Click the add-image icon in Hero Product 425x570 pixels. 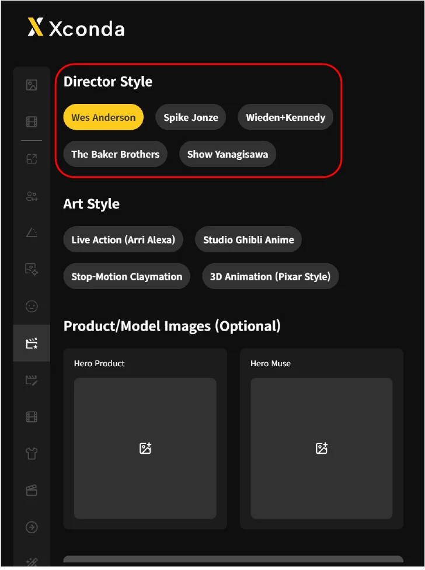pos(145,448)
